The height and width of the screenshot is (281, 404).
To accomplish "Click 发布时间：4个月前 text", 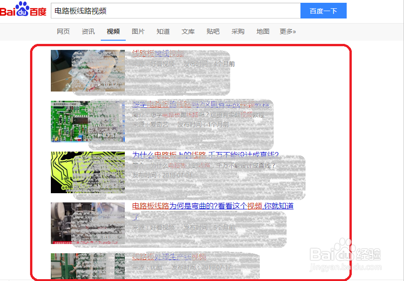I will point(209,64).
